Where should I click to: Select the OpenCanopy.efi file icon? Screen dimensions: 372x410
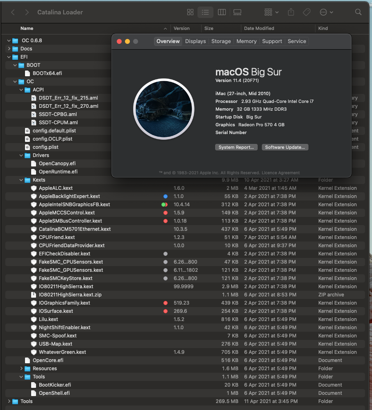tap(34, 164)
